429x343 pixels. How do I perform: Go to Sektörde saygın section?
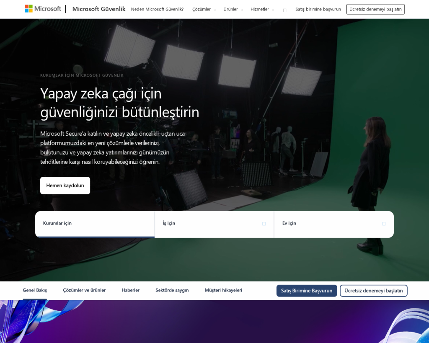click(172, 290)
